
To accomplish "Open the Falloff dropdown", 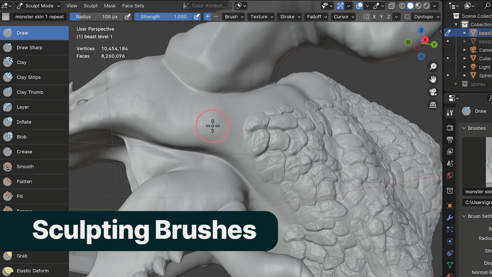I will (x=317, y=17).
